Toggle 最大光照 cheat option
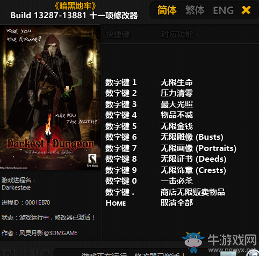This screenshot has width=259, height=256. (177, 104)
